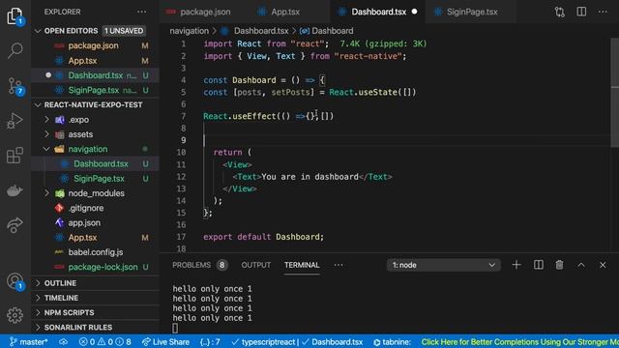Open panel overflow ellipsis menu
Viewport: 619px width, 348px height.
tap(339, 265)
